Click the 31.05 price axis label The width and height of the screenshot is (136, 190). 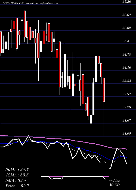(127, 134)
